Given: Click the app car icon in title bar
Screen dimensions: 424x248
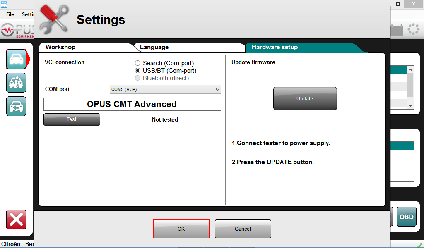Looking at the screenshot, I should click(4, 4).
